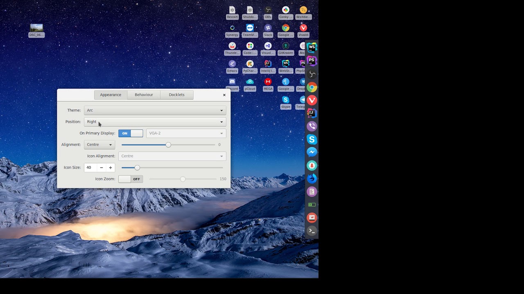Adjust the Icon Size slider
The width and height of the screenshot is (524, 294).
(172, 167)
